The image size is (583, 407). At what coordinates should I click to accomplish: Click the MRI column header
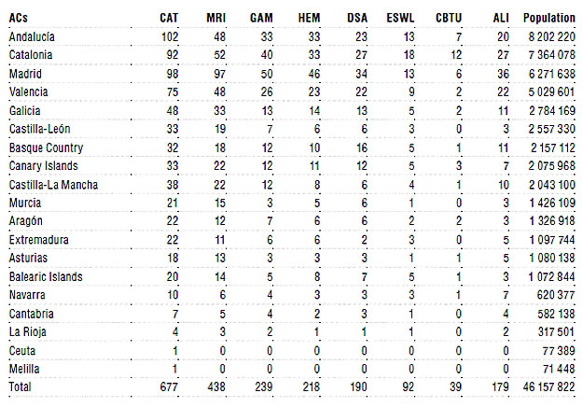click(x=216, y=18)
